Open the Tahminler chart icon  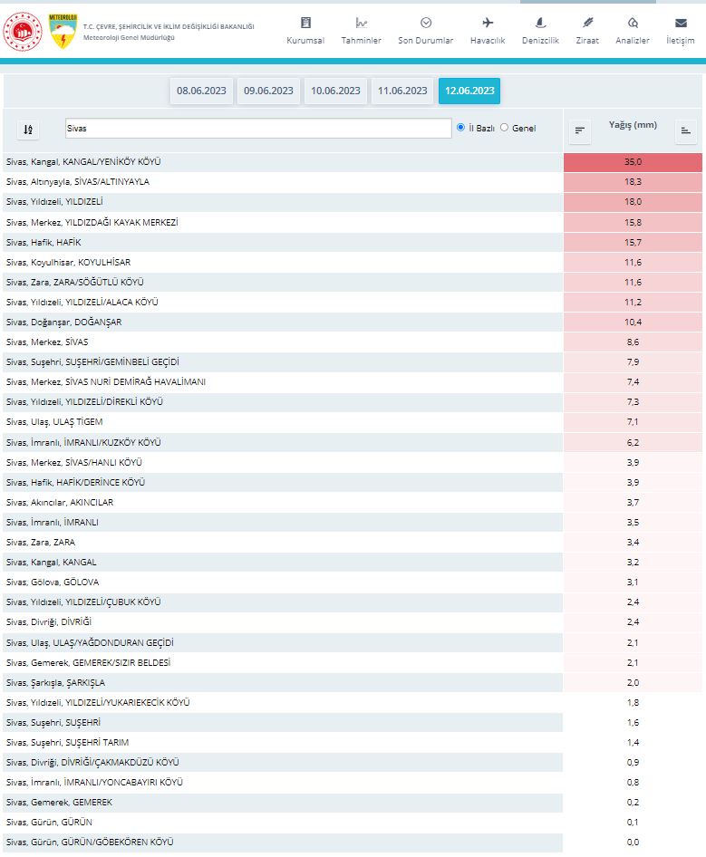point(361,23)
